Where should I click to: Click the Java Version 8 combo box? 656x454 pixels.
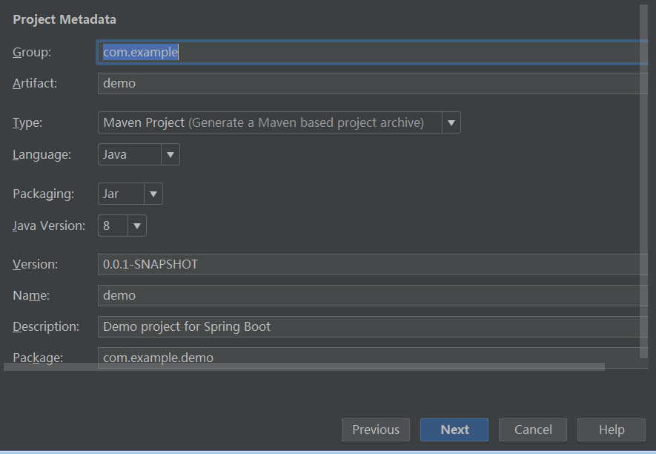[122, 226]
